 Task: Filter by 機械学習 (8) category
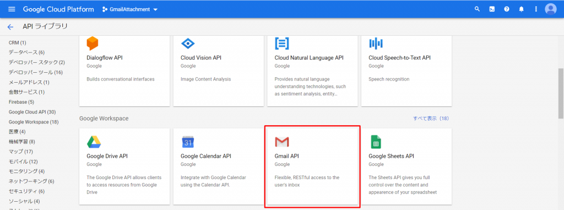point(22,142)
